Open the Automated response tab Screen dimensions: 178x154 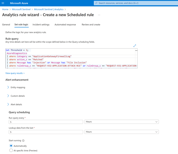click(65, 25)
